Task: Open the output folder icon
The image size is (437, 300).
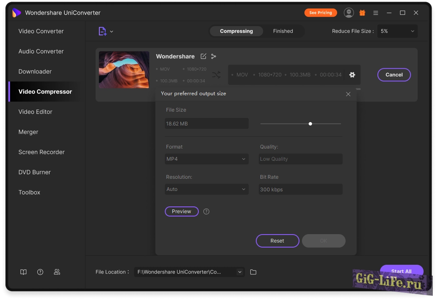Action: click(253, 272)
